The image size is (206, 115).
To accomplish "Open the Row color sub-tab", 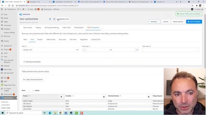I will (62, 40).
